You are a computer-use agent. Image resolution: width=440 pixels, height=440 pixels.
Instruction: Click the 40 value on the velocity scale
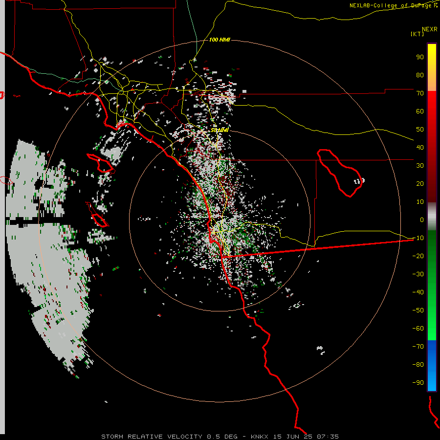[420, 148]
